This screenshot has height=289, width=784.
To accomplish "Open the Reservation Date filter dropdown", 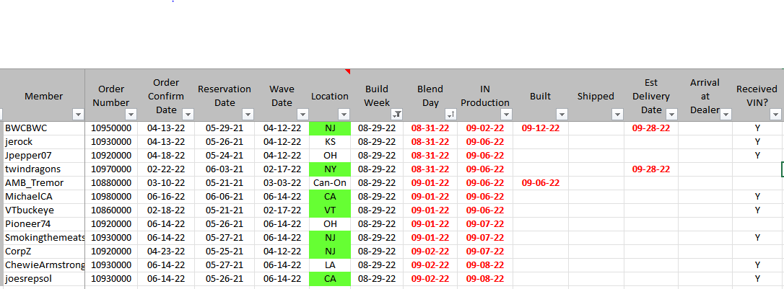I will pyautogui.click(x=248, y=115).
